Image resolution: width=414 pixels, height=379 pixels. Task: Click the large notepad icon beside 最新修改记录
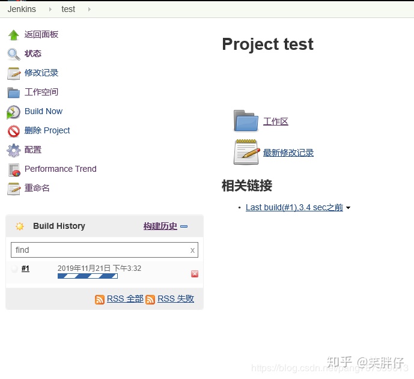(x=246, y=152)
